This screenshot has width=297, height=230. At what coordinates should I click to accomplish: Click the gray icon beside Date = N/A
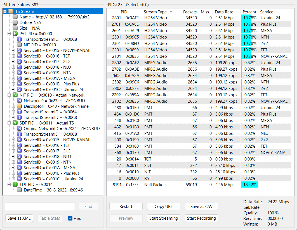click(x=15, y=23)
